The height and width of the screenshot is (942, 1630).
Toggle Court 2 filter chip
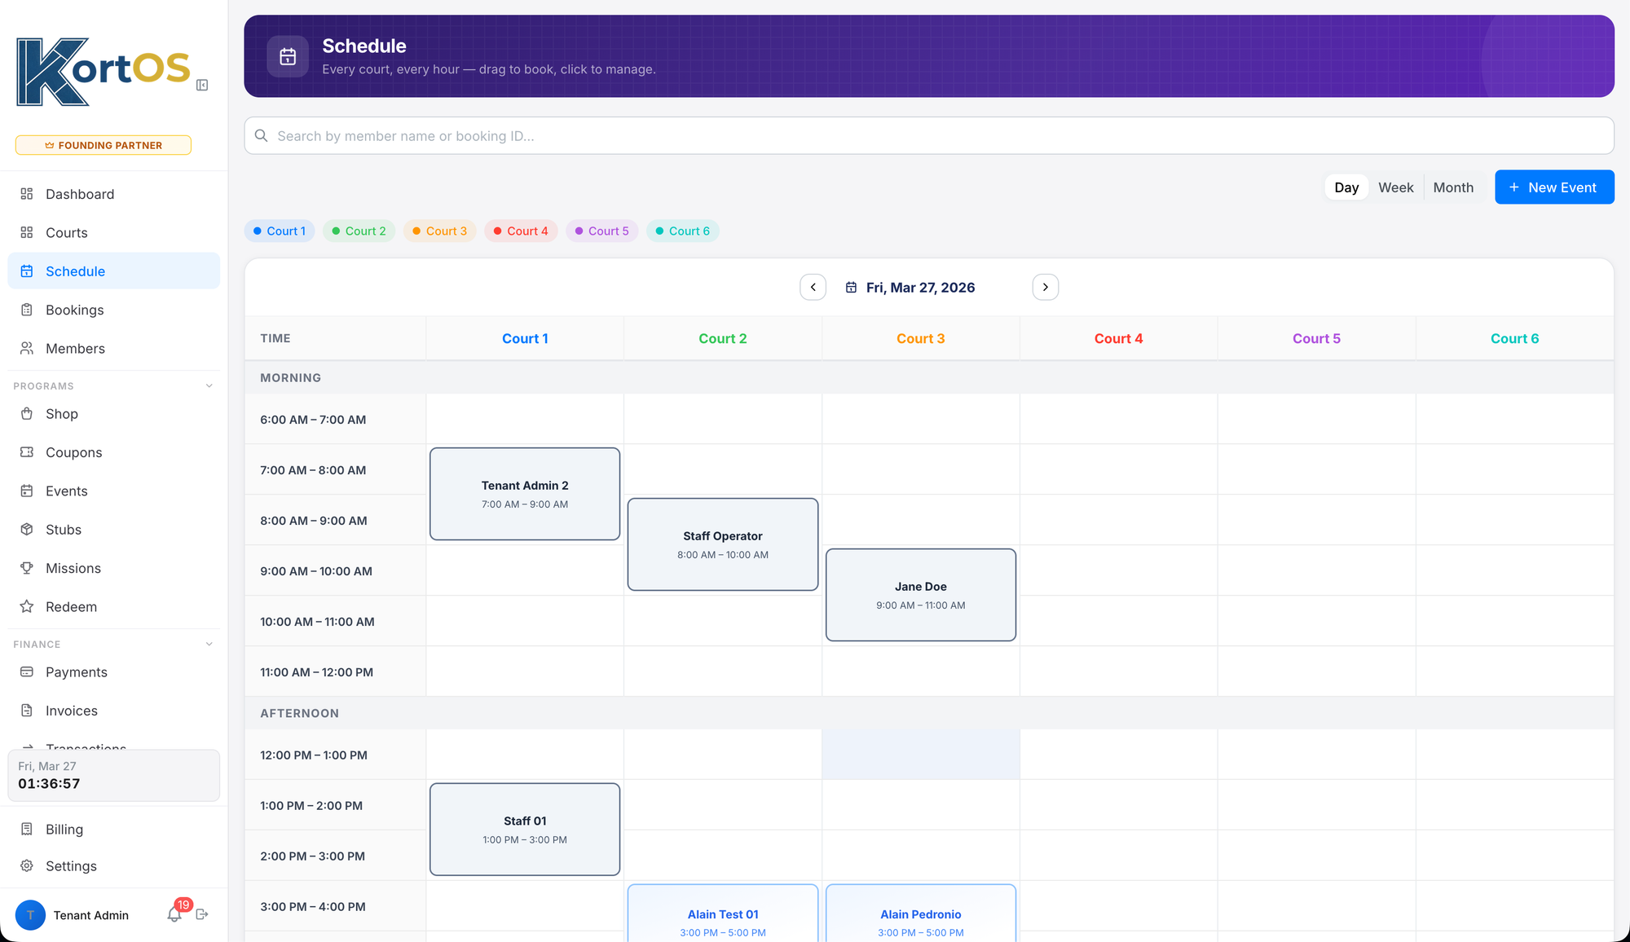(359, 231)
